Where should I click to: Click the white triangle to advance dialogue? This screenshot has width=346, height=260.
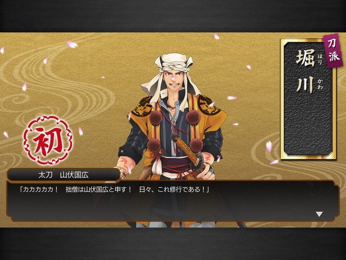(319, 214)
